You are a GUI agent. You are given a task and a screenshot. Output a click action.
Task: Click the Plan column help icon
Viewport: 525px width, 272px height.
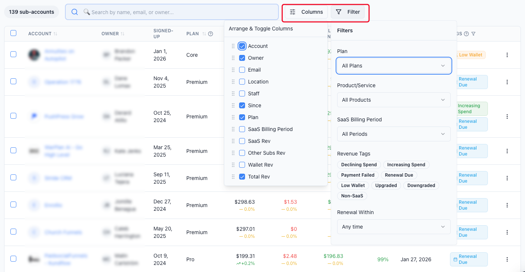211,34
